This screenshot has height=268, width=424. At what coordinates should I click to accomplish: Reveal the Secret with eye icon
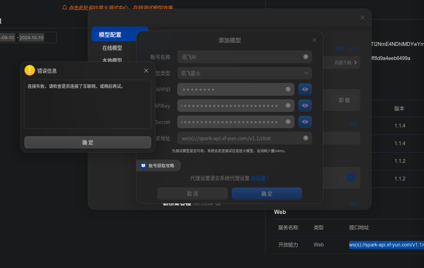pyautogui.click(x=305, y=122)
